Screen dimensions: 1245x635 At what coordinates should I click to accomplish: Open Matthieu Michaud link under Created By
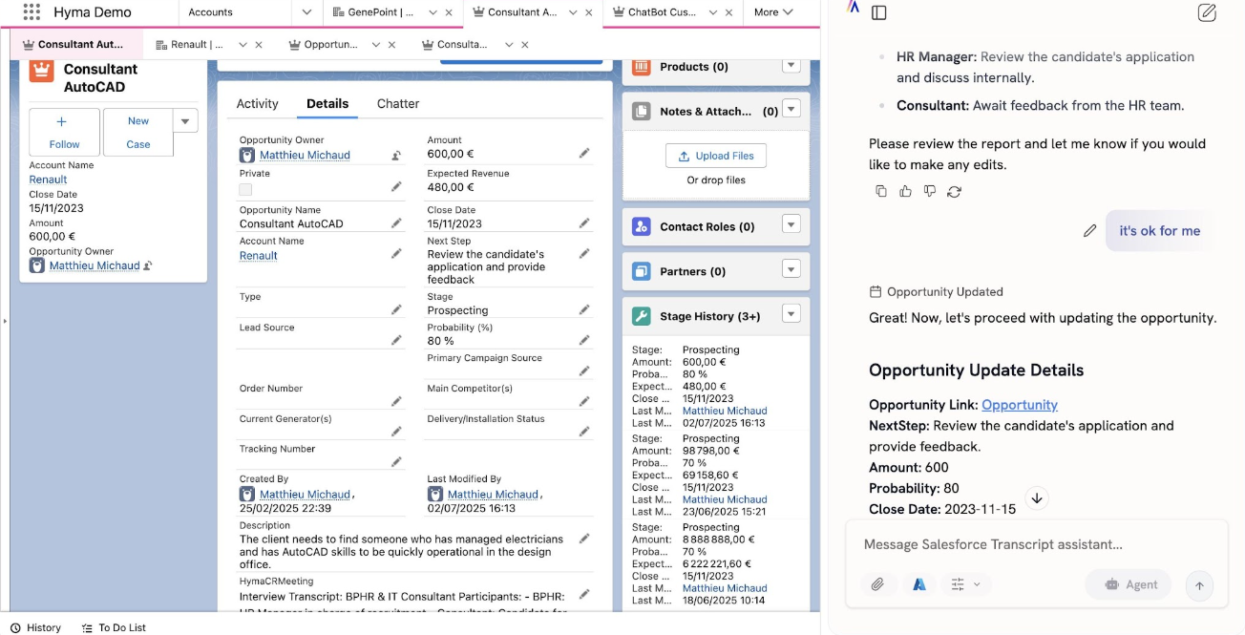[305, 495]
